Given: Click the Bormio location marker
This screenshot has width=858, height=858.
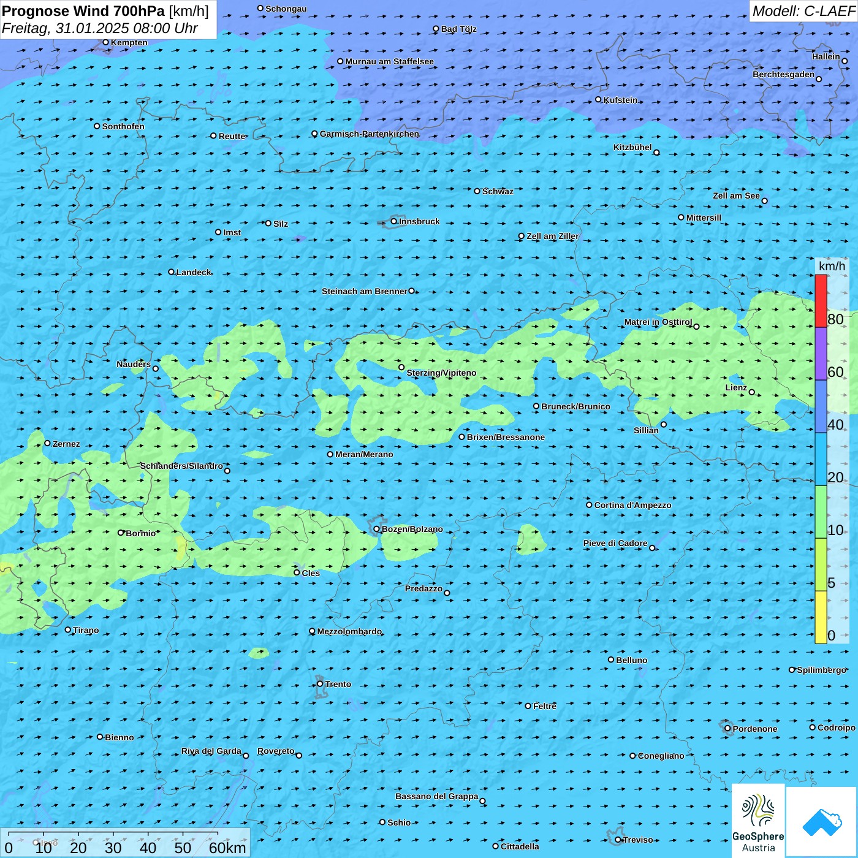Looking at the screenshot, I should coord(121,533).
